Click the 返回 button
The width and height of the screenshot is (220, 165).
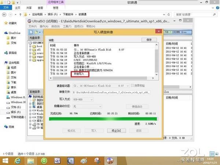coord(139,131)
